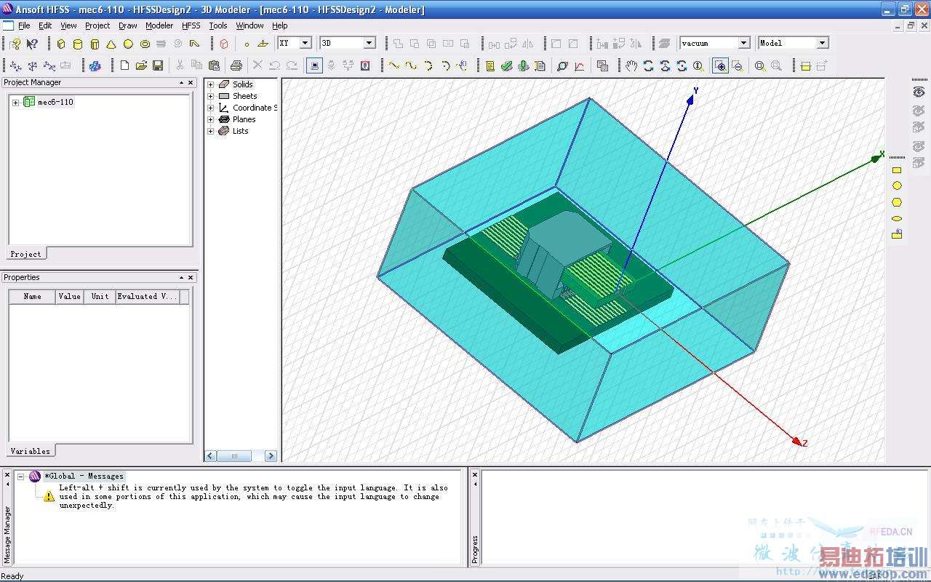
Task: Create a new file with New icon
Action: [x=124, y=65]
